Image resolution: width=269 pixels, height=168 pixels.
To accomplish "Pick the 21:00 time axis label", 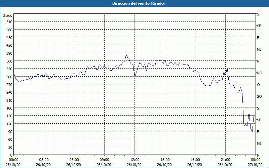I will tap(225, 160).
